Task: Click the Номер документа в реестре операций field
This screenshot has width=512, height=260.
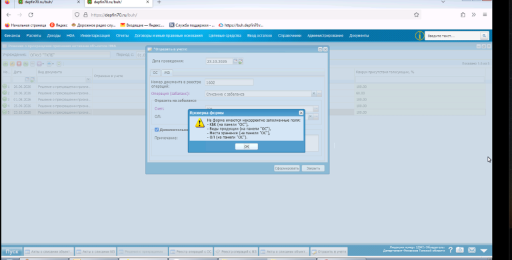Action: [x=229, y=82]
